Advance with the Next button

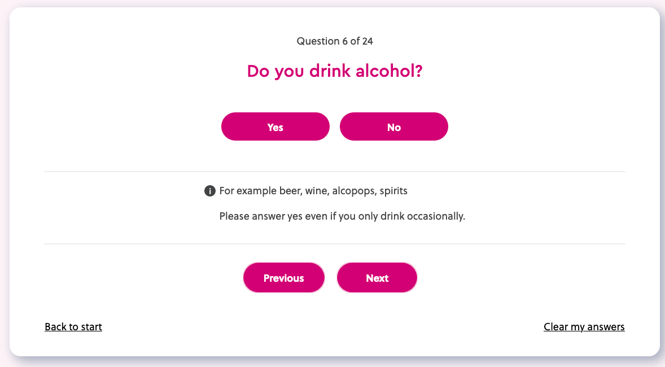(377, 278)
